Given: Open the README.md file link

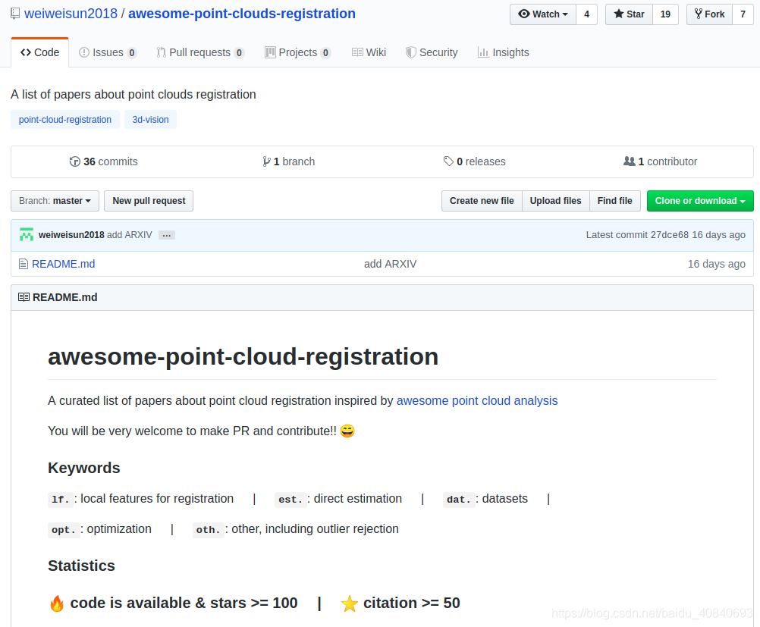Looking at the screenshot, I should click(x=64, y=264).
